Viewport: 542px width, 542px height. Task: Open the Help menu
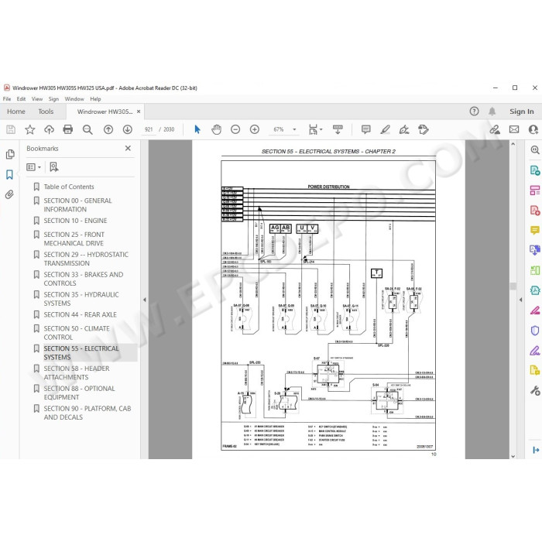[95, 99]
